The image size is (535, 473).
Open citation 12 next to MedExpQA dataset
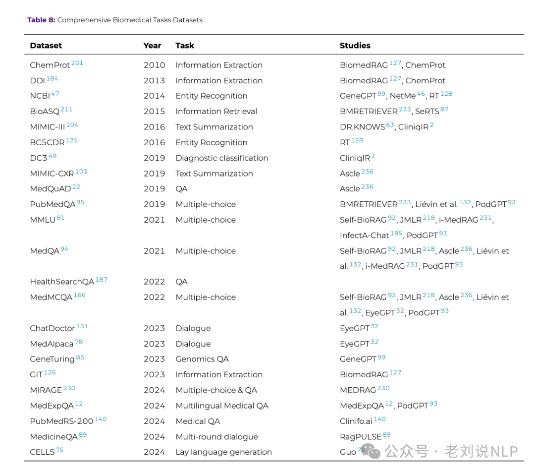pyautogui.click(x=79, y=404)
